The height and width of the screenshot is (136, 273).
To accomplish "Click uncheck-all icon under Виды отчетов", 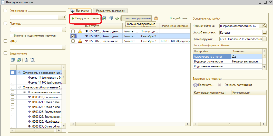I will 13,60.
